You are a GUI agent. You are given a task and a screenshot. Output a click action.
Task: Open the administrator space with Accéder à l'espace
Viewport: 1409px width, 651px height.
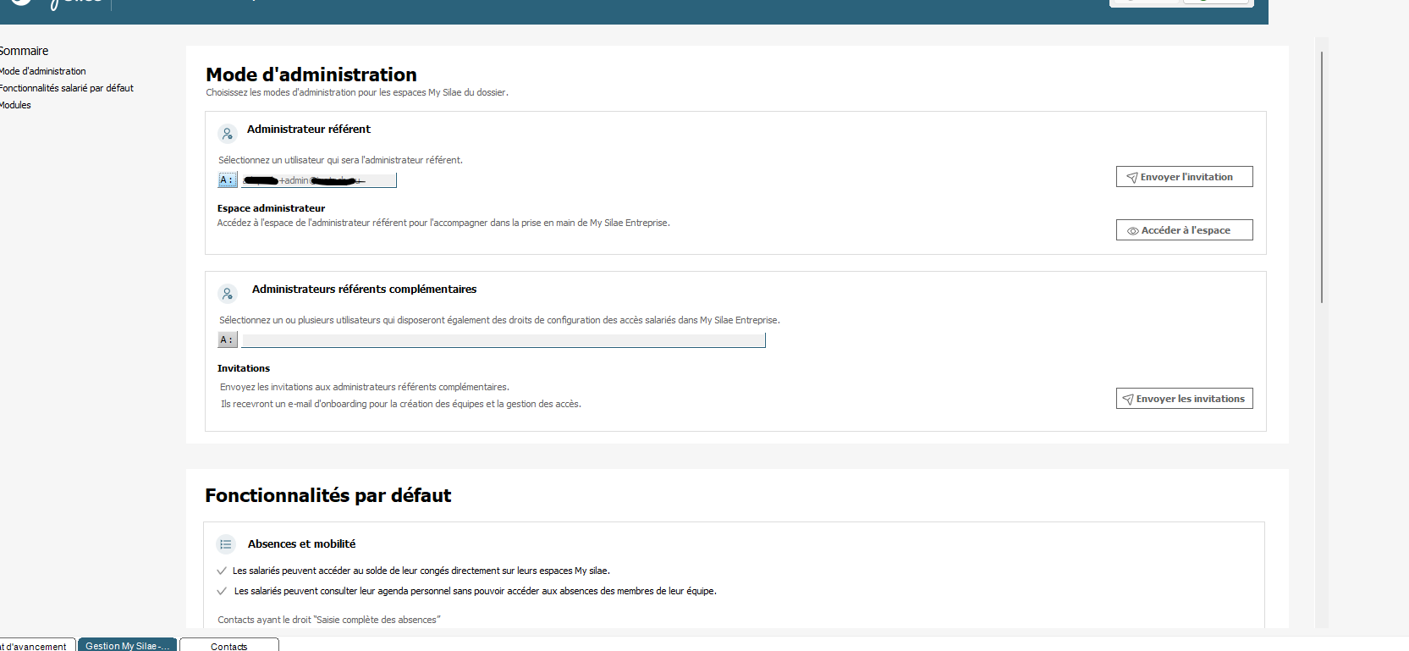pos(1184,230)
